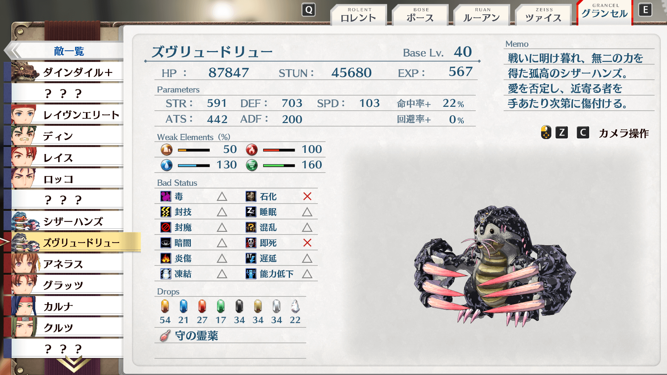Collapse the 敵一覧 list with the back arrows
This screenshot has width=667, height=375.
(x=14, y=51)
